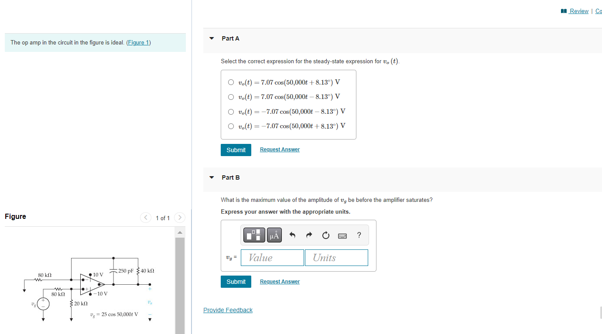Open help question mark icon
602x334 pixels.
(x=359, y=235)
